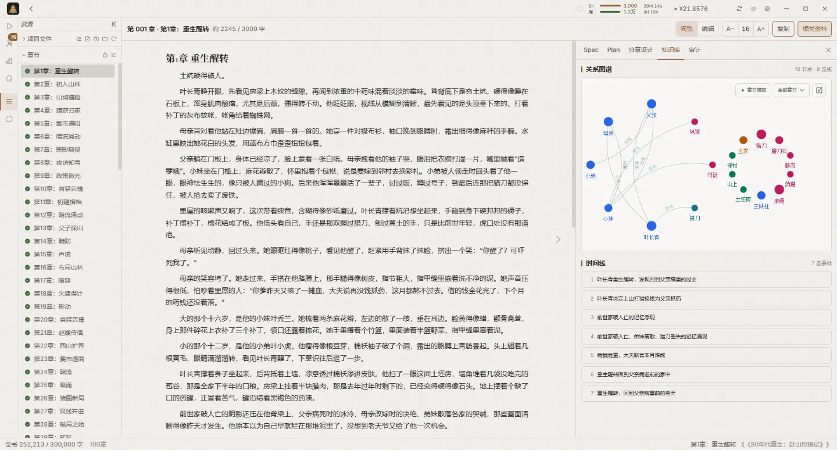Open the Spec tab

(x=591, y=50)
